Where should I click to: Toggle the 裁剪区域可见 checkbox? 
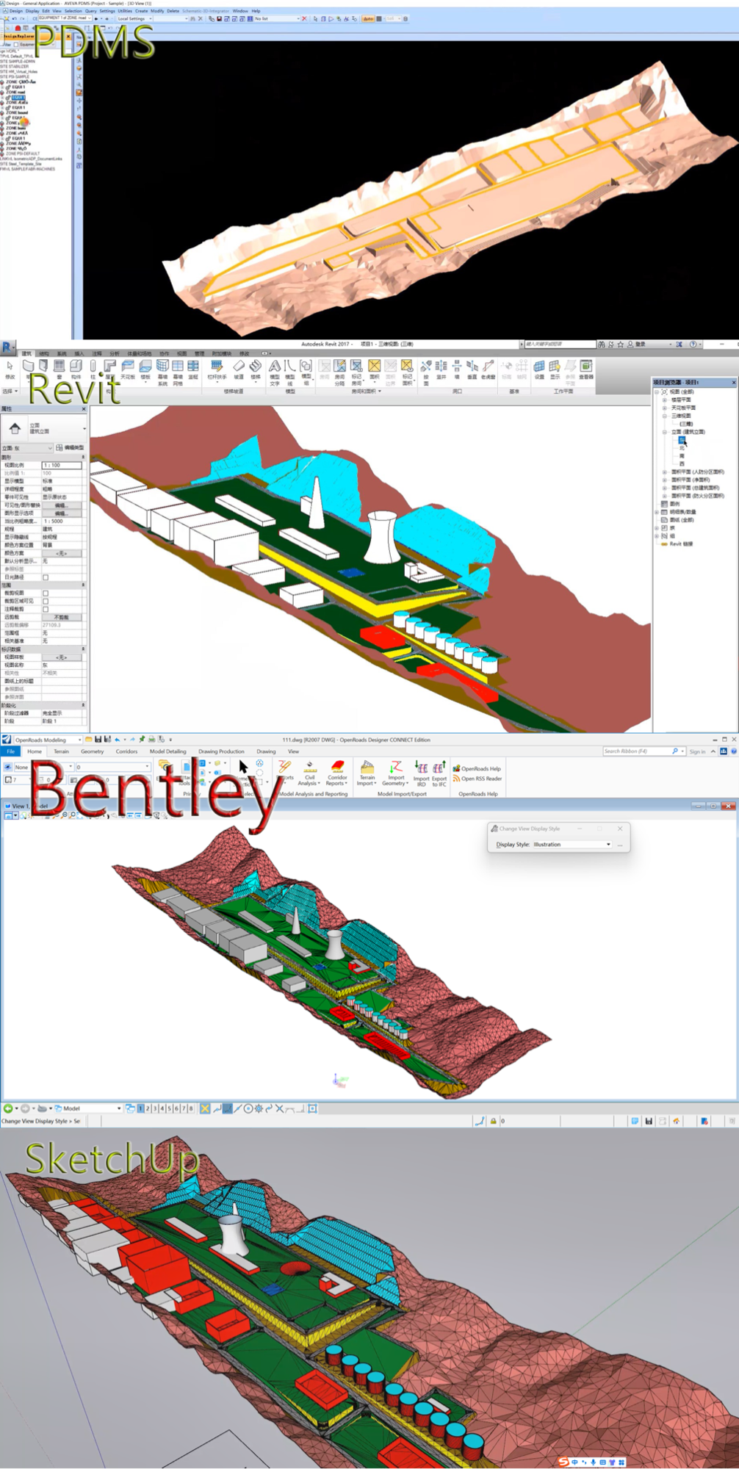46,601
